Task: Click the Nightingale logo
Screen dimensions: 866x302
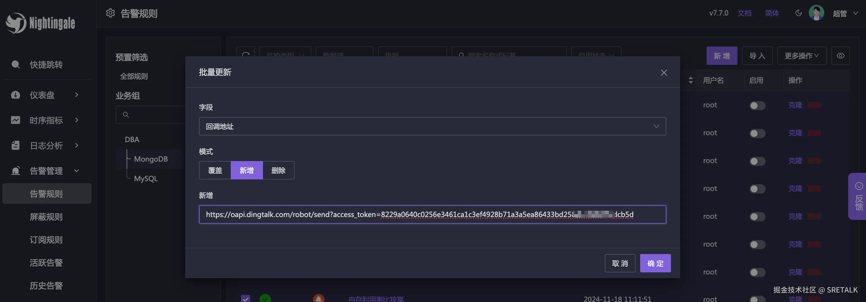Action: click(x=40, y=23)
